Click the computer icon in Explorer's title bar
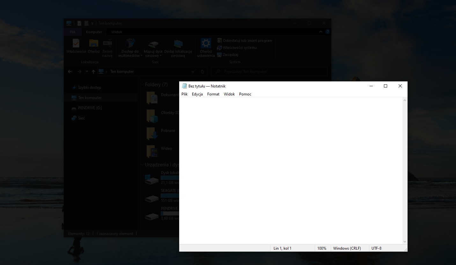This screenshot has height=265, width=456. tap(69, 23)
